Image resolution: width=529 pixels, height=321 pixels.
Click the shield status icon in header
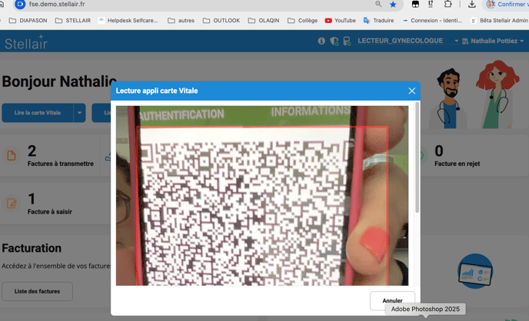tap(334, 41)
